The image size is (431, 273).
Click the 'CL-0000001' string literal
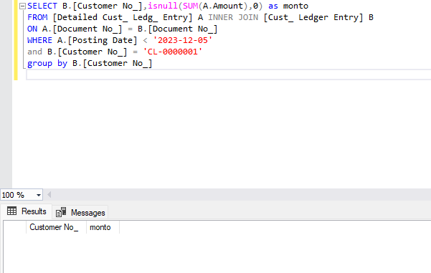tap(172, 52)
